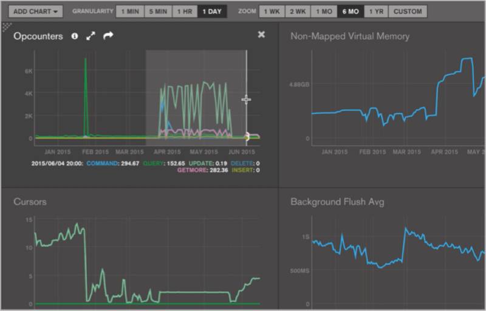Image resolution: width=486 pixels, height=311 pixels.
Task: Choose CUSTOM zoom range
Action: tap(408, 12)
